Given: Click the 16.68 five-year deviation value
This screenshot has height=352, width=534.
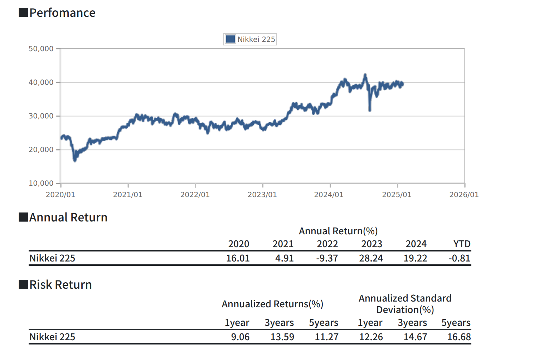Looking at the screenshot, I should (459, 337).
